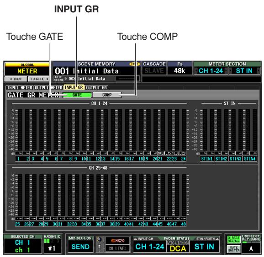
Task: Click the FADER MODE DCA box
Action: (x=178, y=246)
